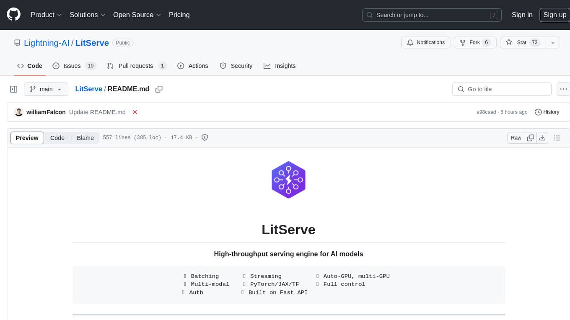The width and height of the screenshot is (570, 320).
Task: Focus the Go to file input
Action: [502, 89]
